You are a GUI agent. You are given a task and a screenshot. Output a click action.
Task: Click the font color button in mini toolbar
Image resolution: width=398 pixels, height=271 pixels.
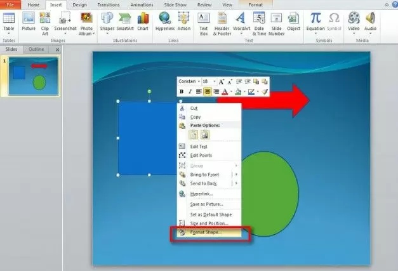pos(224,92)
